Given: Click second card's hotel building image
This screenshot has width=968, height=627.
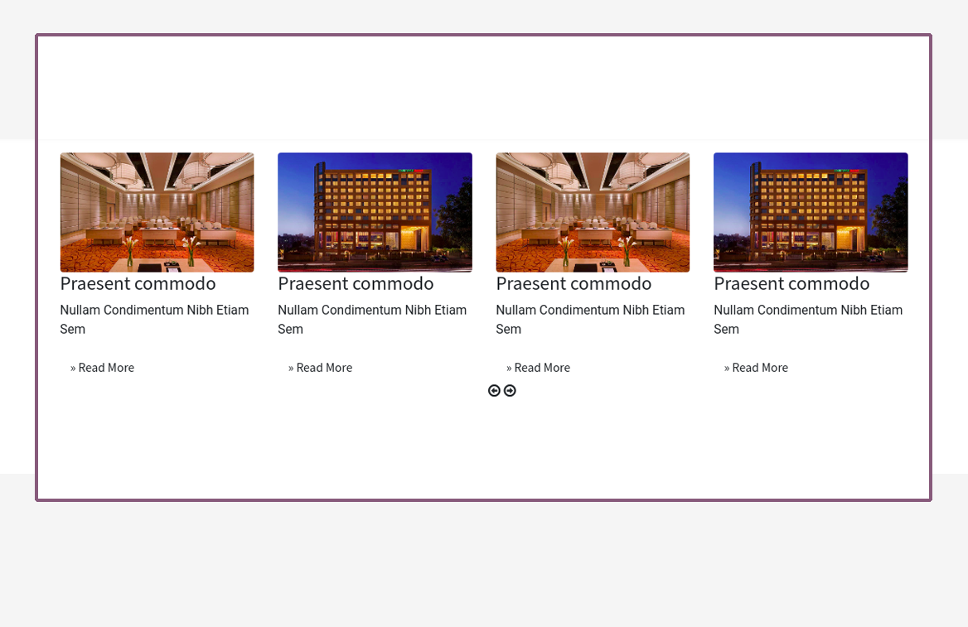Looking at the screenshot, I should 375,212.
